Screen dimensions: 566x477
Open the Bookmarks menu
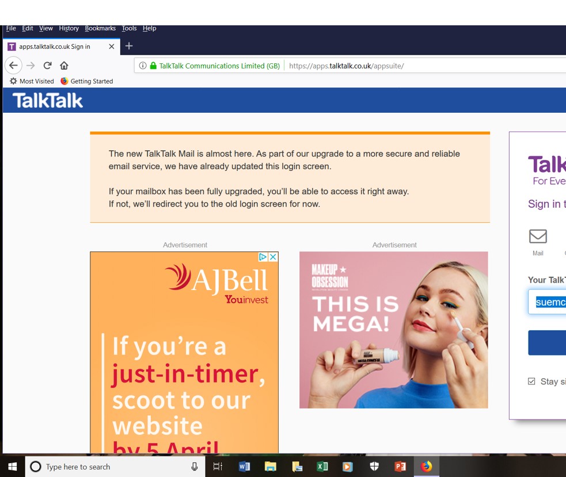100,28
